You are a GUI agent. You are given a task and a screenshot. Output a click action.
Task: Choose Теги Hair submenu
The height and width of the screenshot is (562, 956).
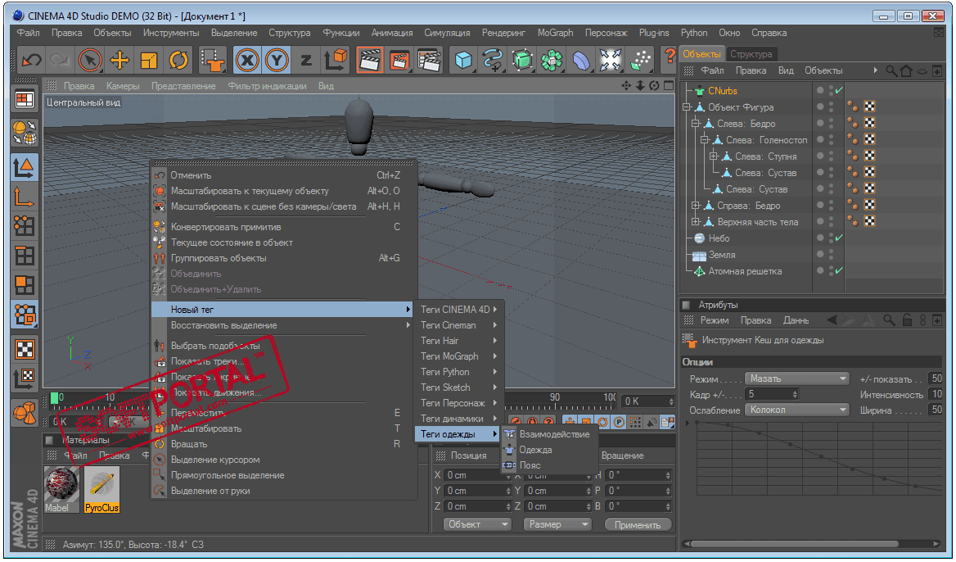click(x=458, y=341)
